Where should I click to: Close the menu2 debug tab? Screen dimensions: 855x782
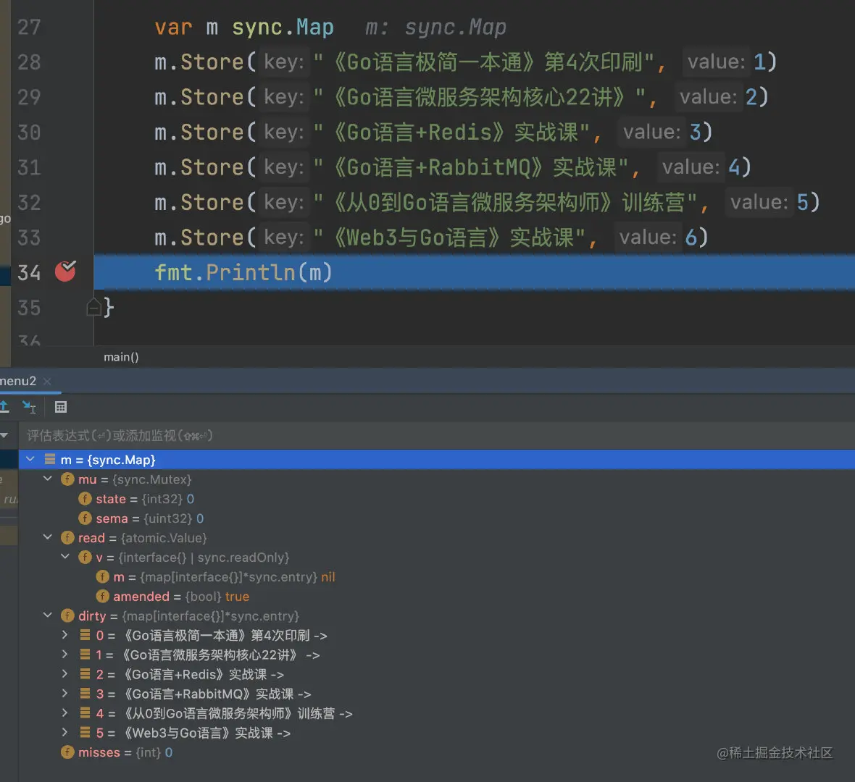tap(47, 381)
